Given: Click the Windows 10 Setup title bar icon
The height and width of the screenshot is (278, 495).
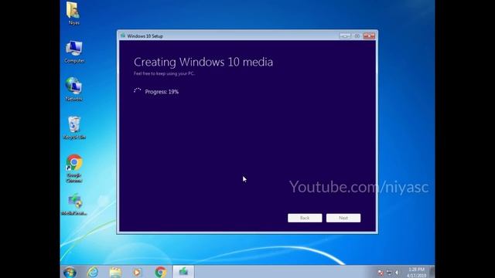Looking at the screenshot, I should tap(123, 36).
